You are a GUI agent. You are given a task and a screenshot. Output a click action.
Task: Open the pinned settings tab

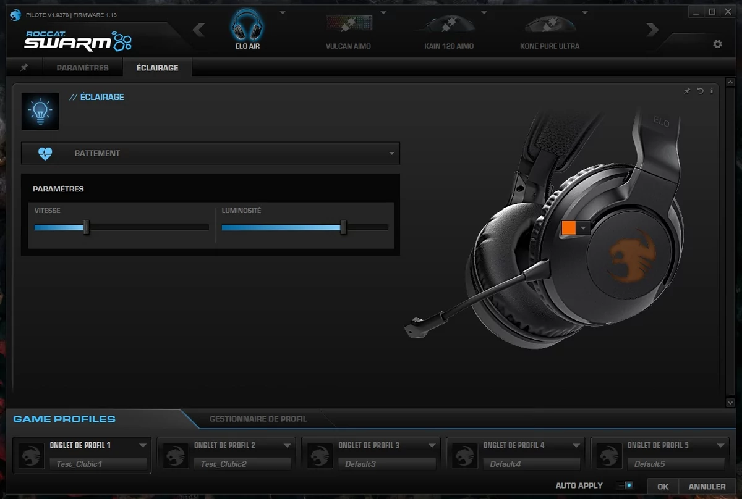[x=24, y=67]
